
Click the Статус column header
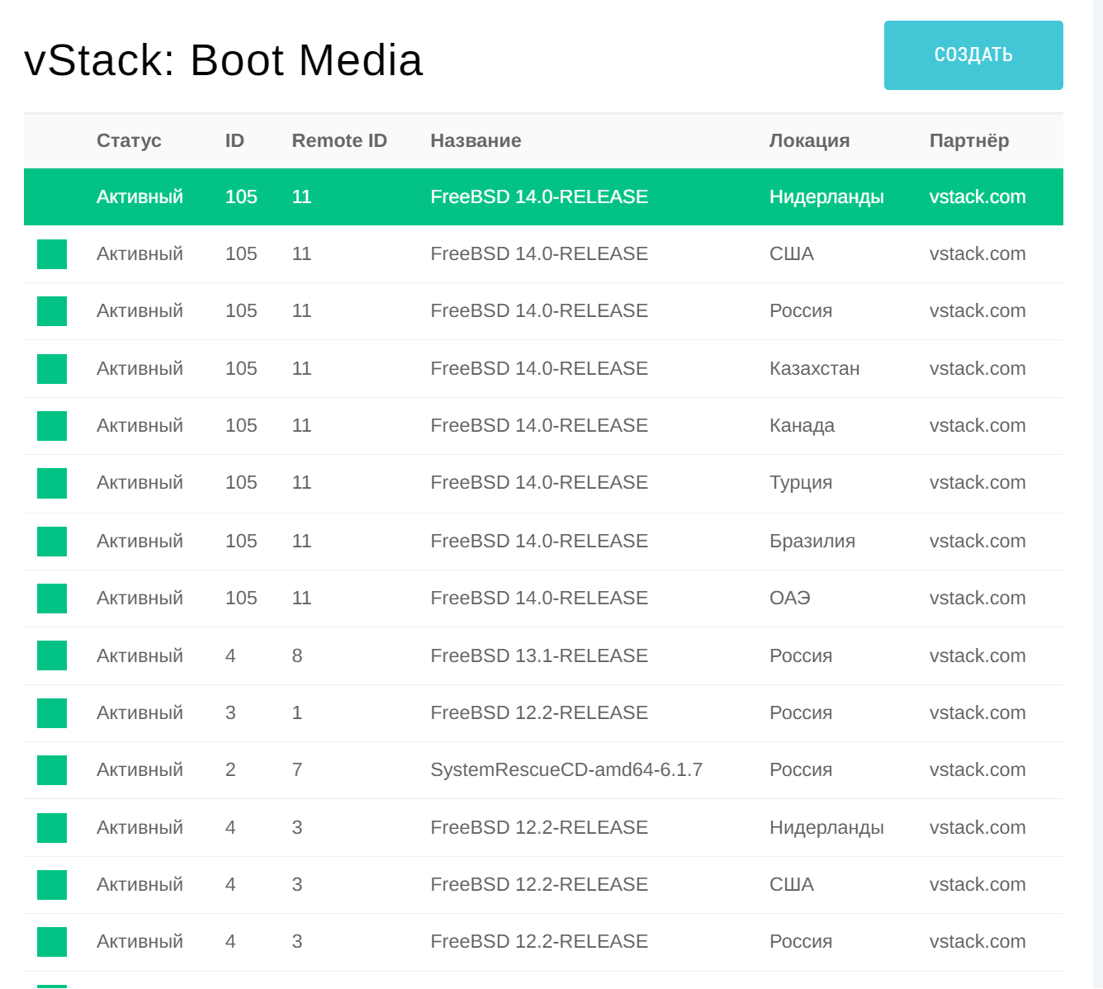129,140
